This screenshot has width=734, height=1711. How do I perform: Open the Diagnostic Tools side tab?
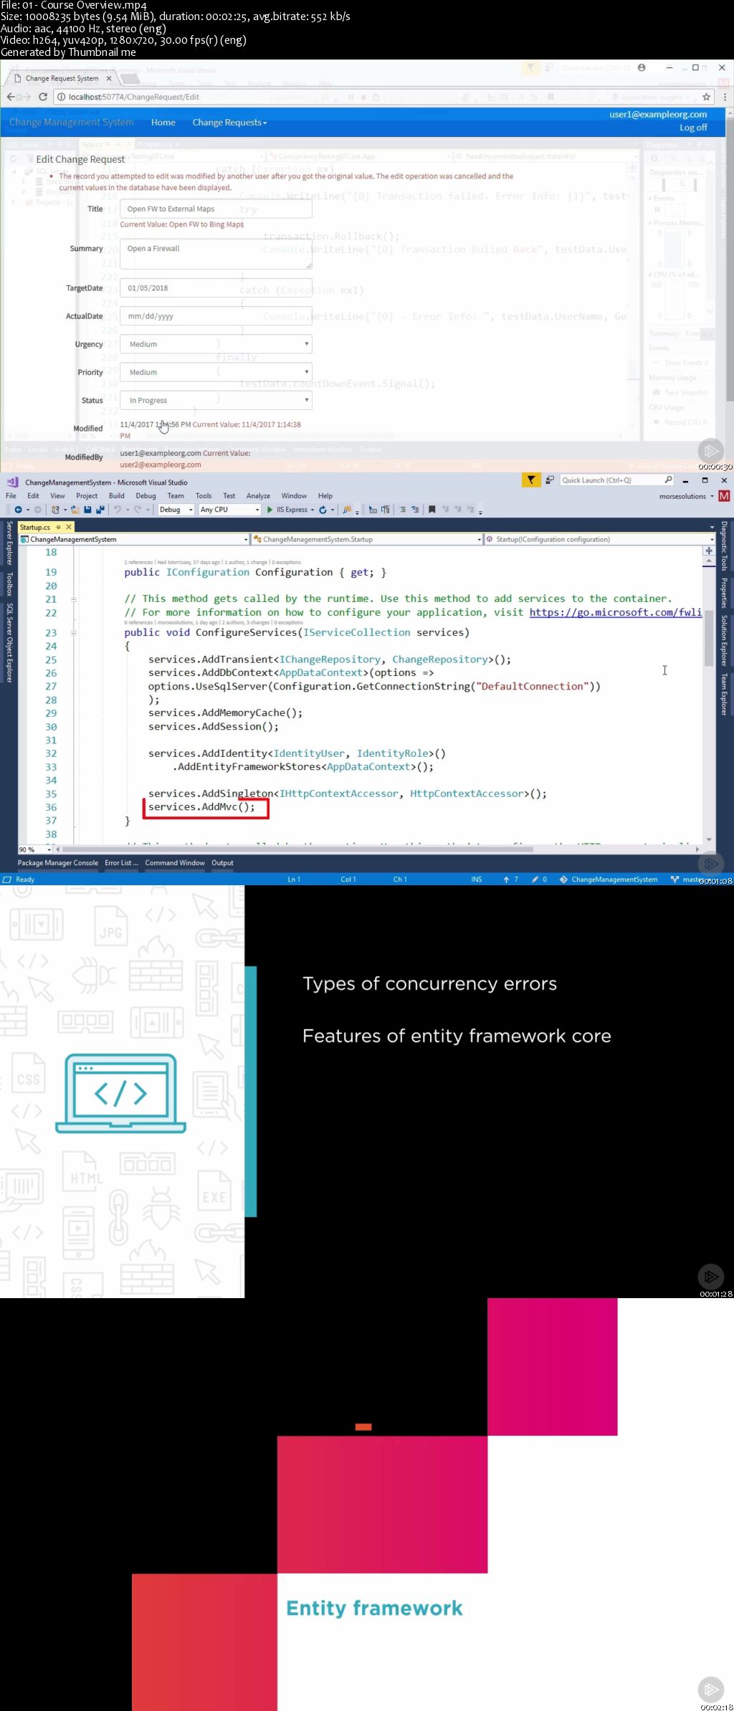(724, 546)
